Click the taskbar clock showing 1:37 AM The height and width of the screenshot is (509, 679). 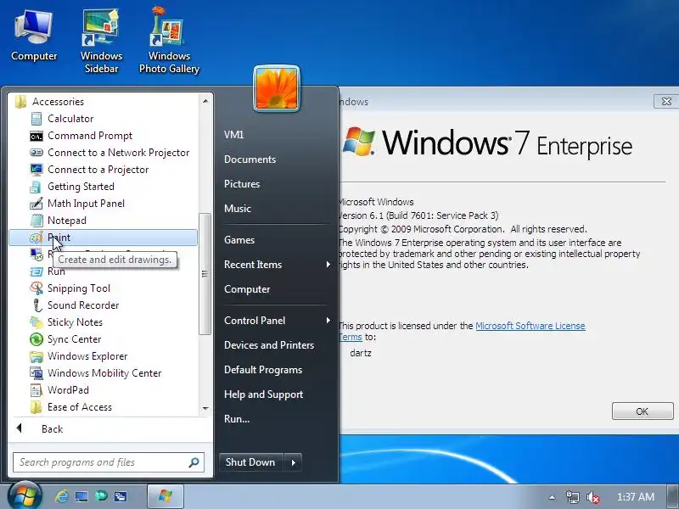coord(635,497)
